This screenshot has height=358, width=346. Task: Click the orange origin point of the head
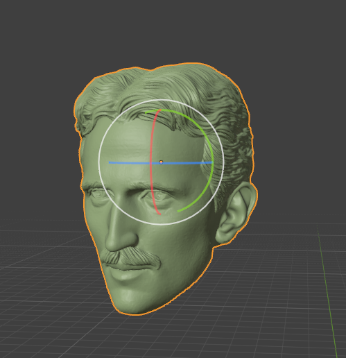point(161,162)
